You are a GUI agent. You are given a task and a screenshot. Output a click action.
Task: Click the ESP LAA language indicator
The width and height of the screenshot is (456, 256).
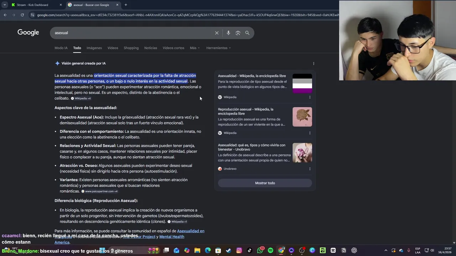pyautogui.click(x=418, y=250)
